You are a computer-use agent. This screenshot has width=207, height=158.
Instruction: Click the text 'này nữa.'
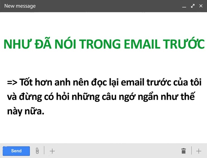point(26,112)
